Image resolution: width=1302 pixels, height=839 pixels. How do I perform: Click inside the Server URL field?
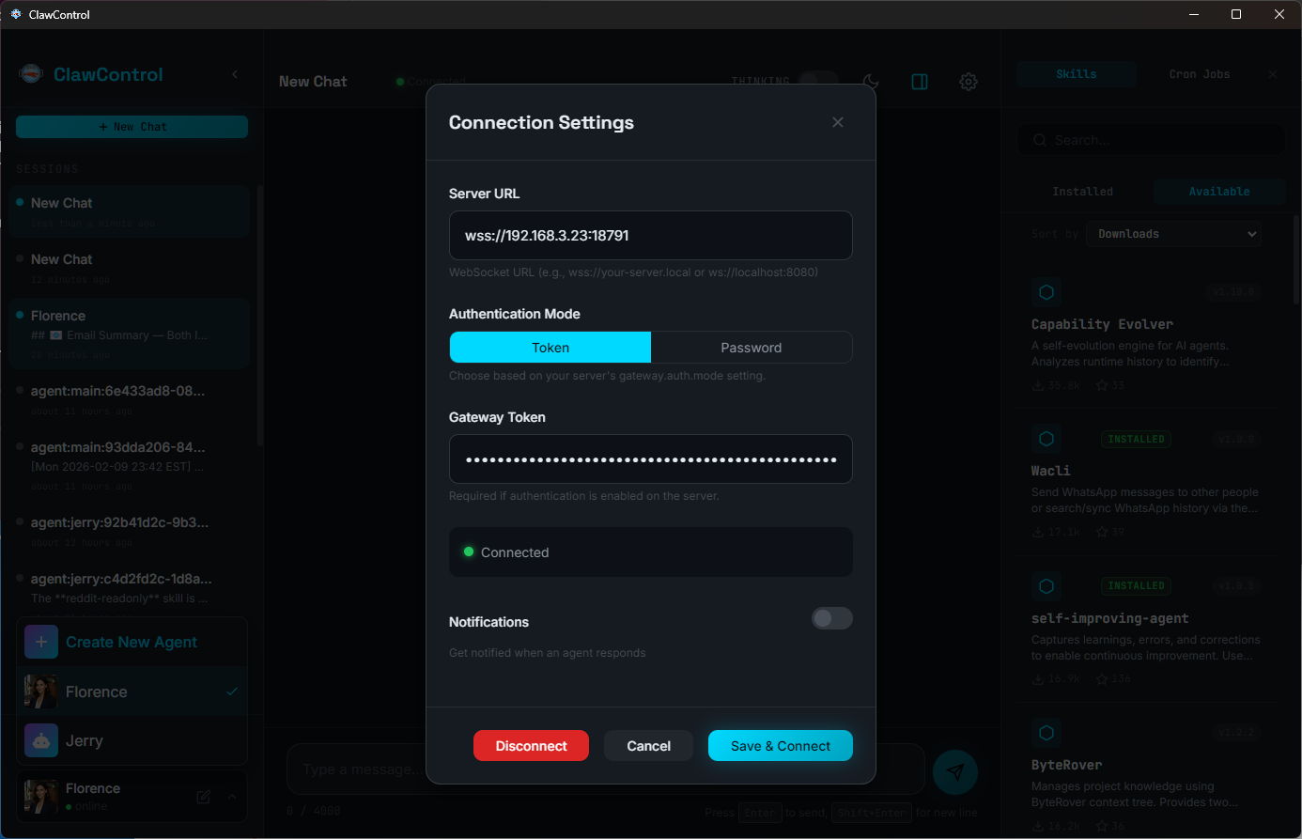pyautogui.click(x=650, y=235)
